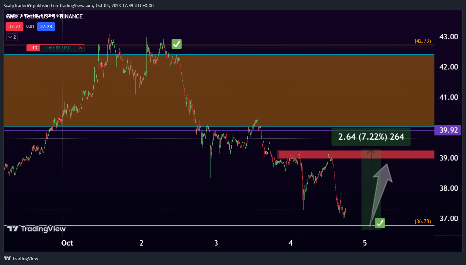Click the 37.00 price scale value
Viewport: 466px width, 265px height.
449,218
